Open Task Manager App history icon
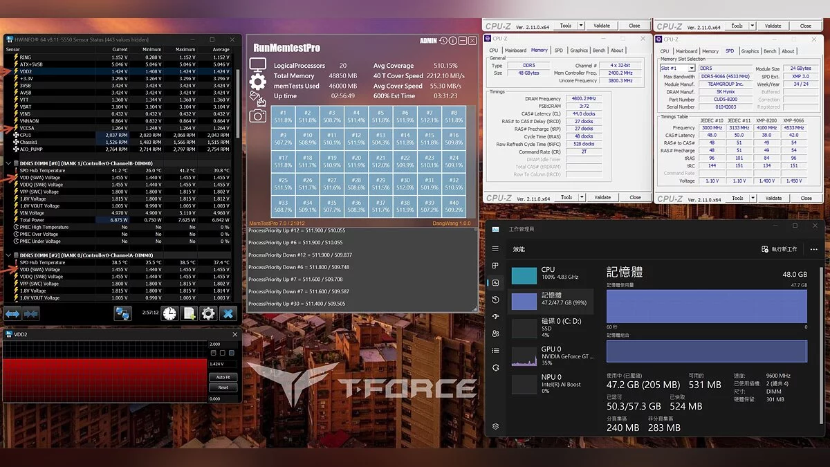Screen dimensions: 830x467 coord(495,300)
